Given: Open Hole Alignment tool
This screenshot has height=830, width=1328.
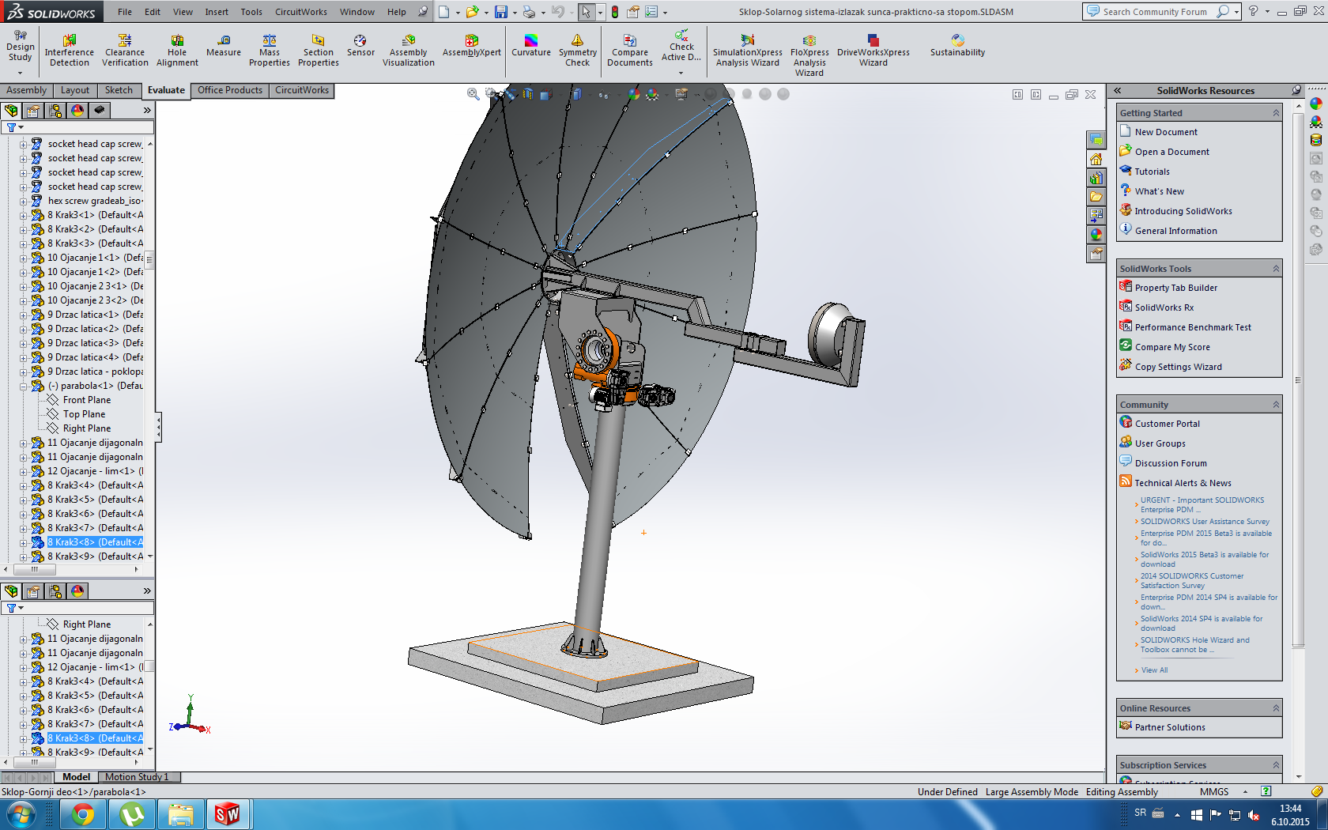Looking at the screenshot, I should pyautogui.click(x=177, y=51).
